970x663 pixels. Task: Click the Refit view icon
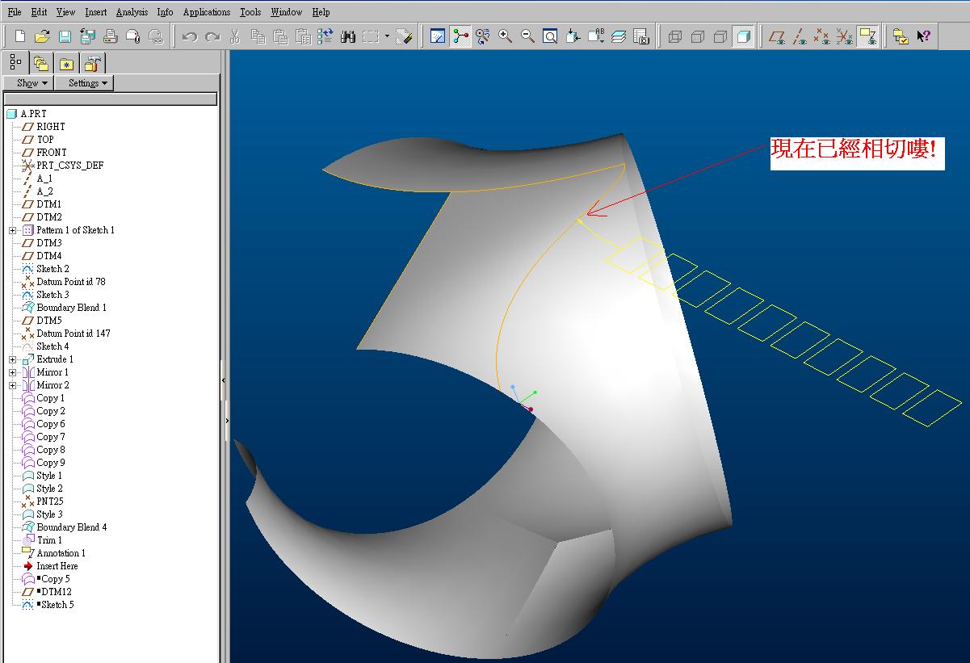(x=550, y=36)
